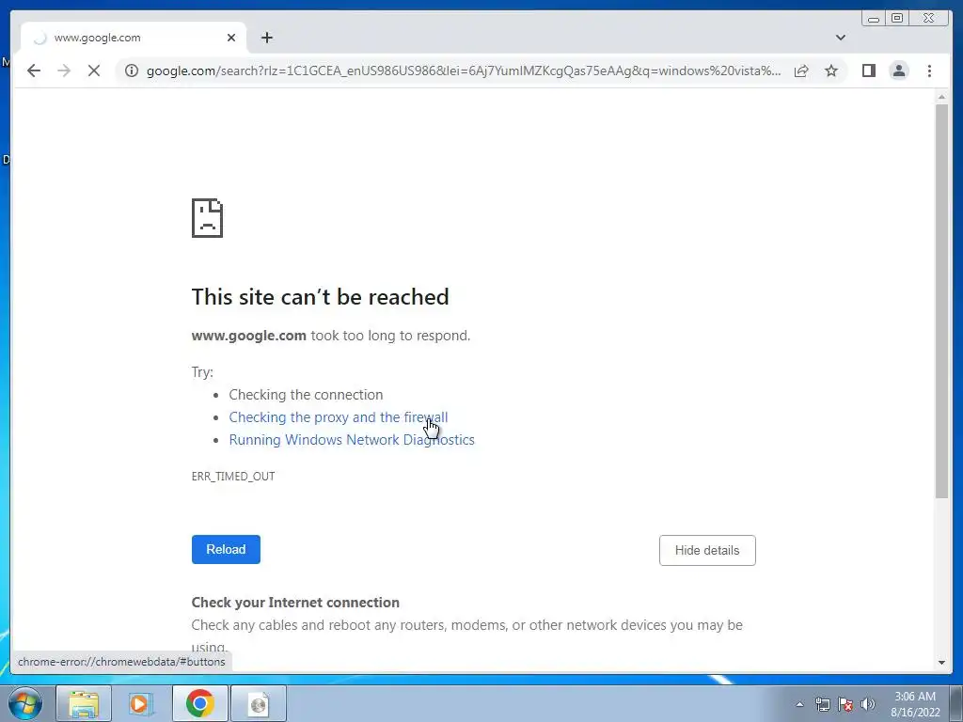The image size is (963, 722).
Task: Bookmark this tab with the star
Action: [831, 71]
